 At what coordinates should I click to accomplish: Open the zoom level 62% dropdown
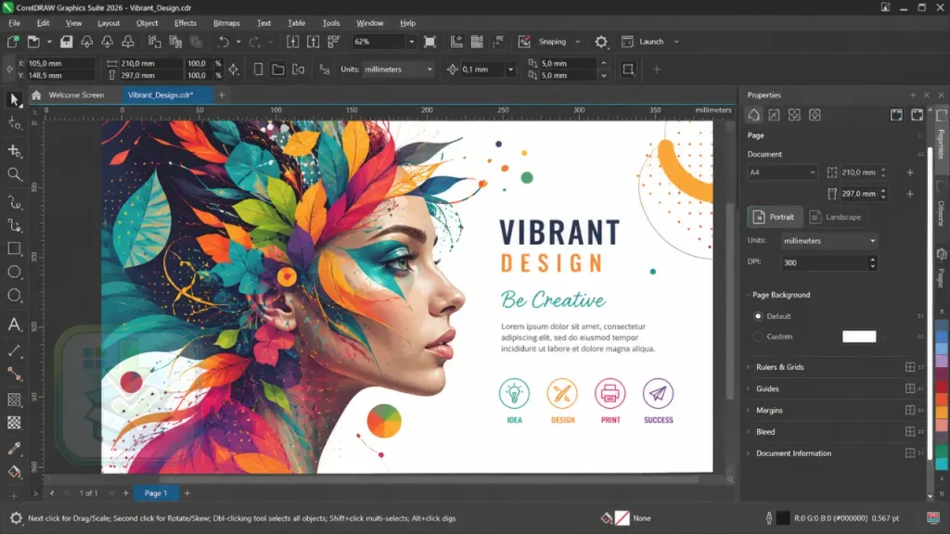tap(411, 42)
